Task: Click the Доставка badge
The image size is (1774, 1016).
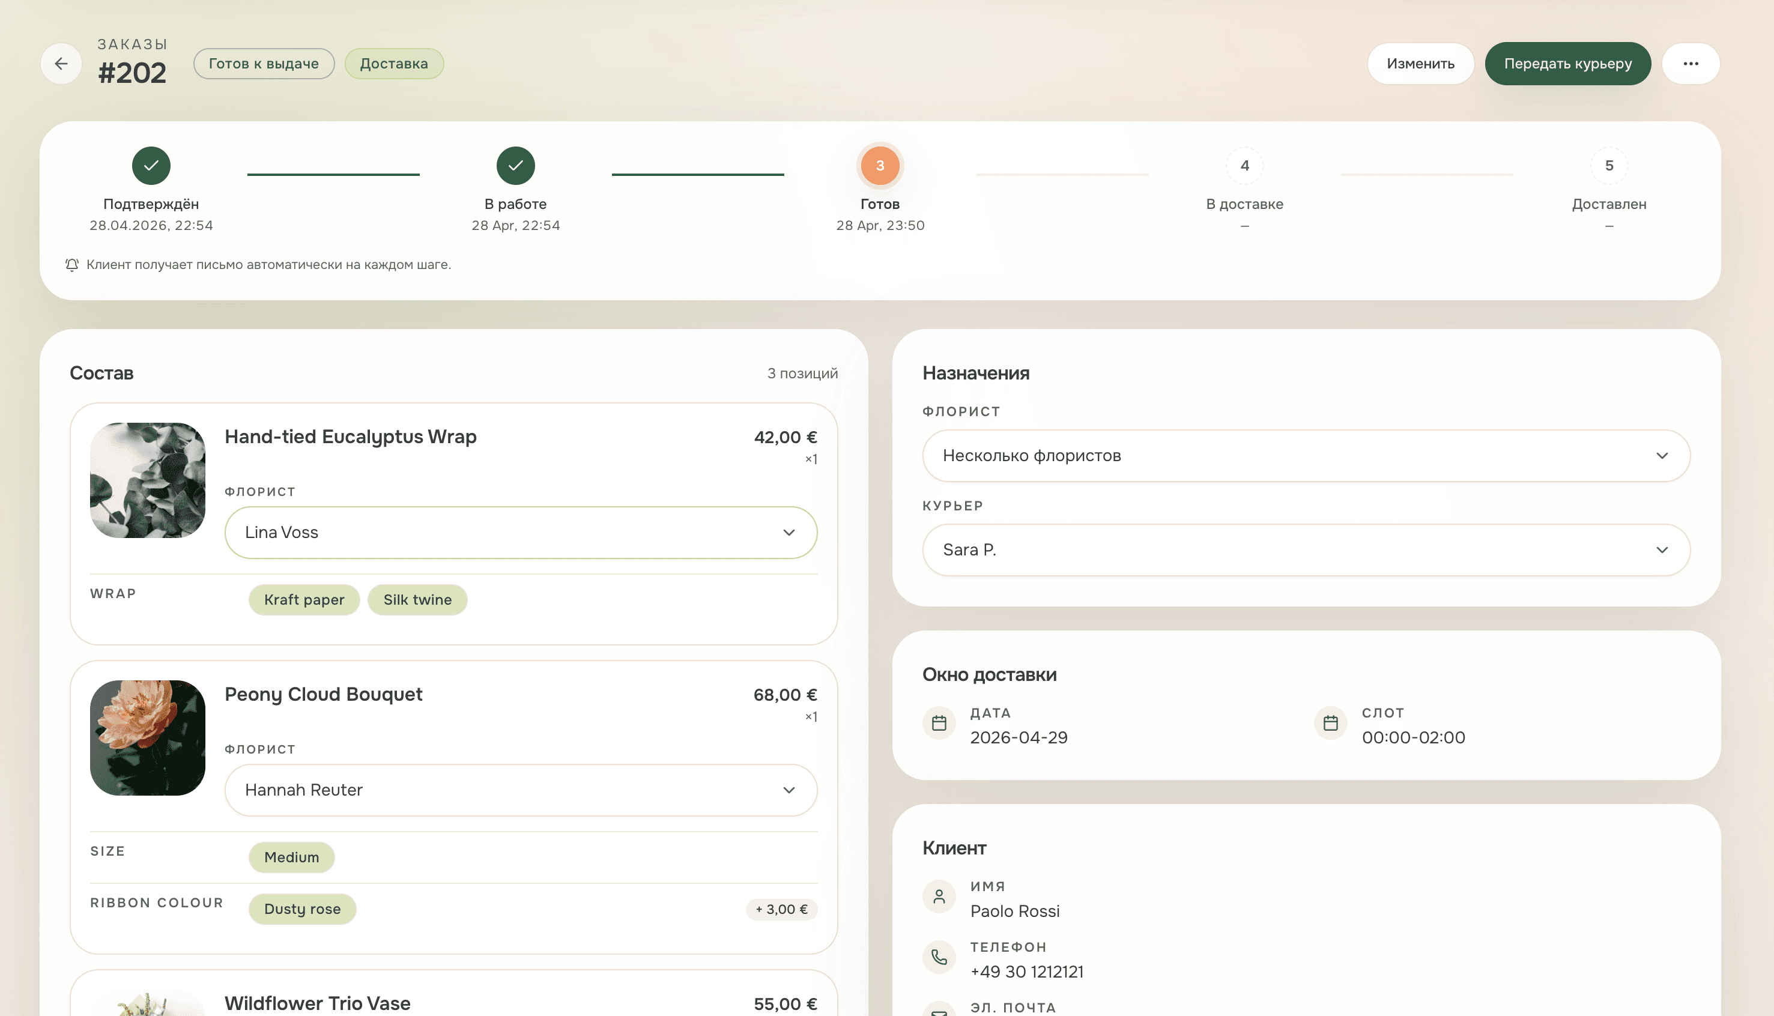Action: pos(393,64)
